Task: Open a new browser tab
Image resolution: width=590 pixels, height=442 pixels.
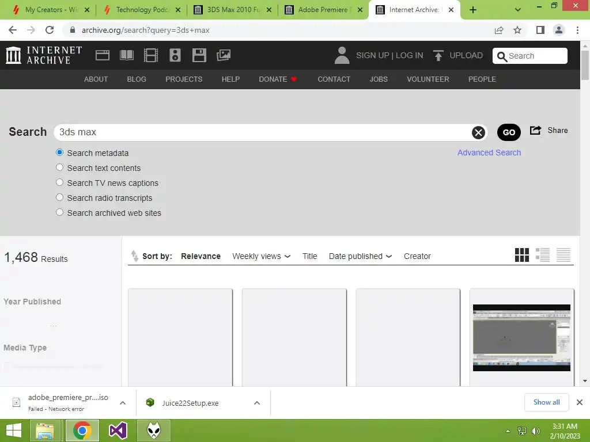Action: (x=473, y=10)
